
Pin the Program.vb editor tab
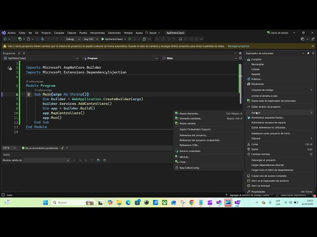[19, 53]
